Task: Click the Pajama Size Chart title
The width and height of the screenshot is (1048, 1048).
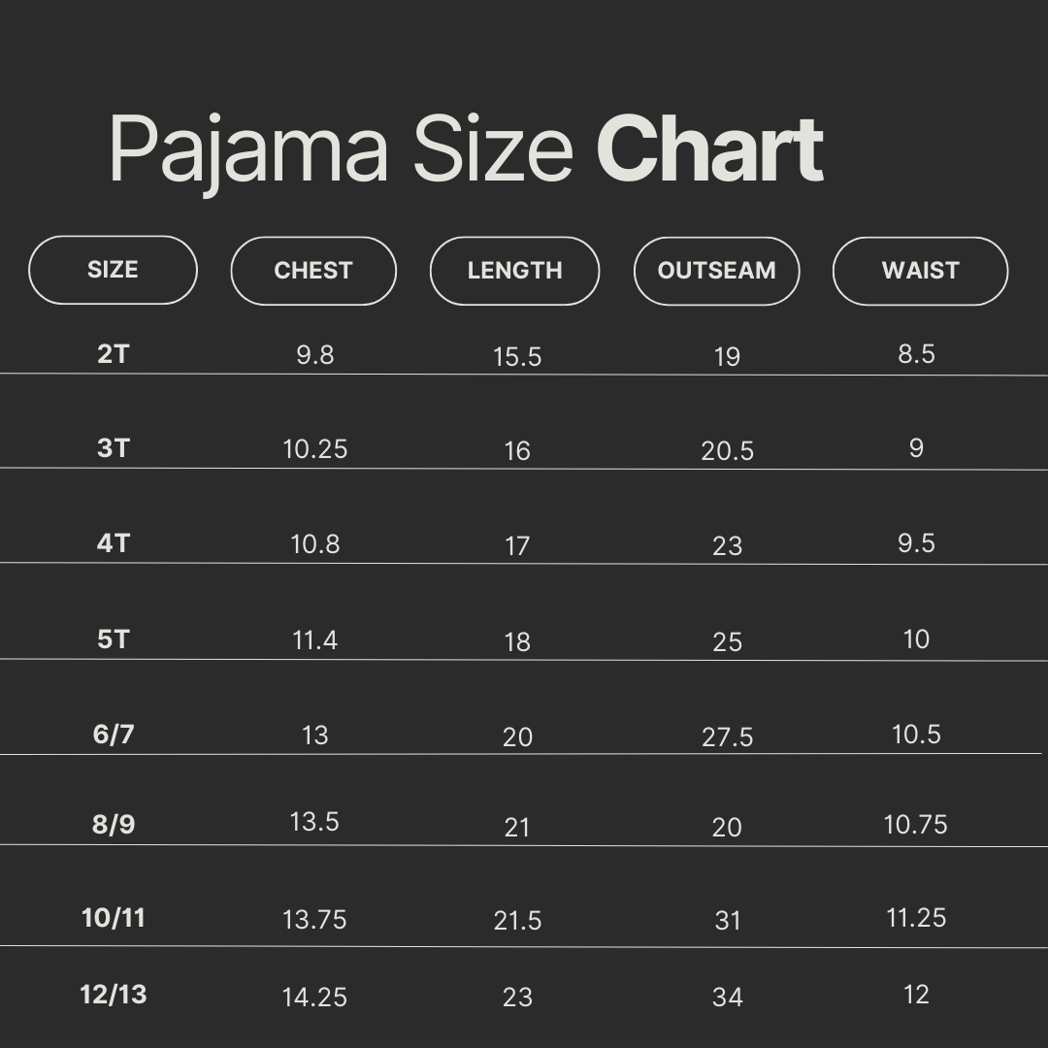Action: tap(466, 150)
